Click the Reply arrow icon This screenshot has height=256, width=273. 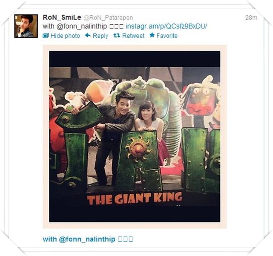pos(88,35)
